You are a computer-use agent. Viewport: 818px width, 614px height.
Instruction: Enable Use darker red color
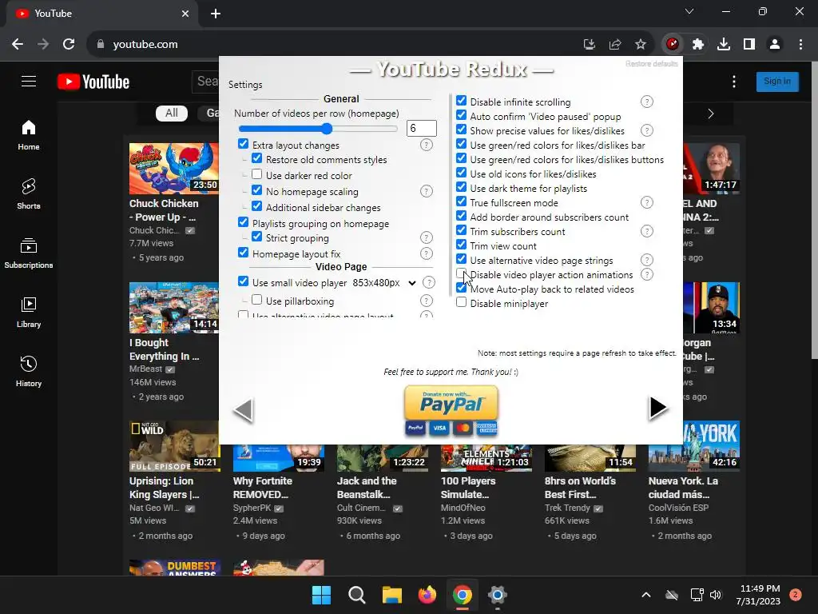pos(256,173)
